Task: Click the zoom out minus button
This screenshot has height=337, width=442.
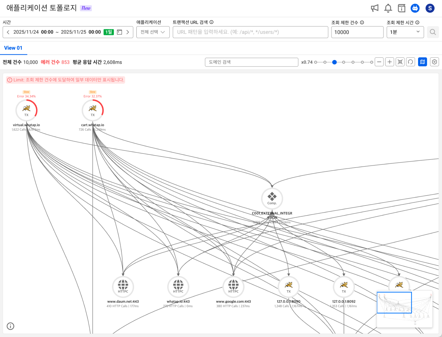Action: 379,62
